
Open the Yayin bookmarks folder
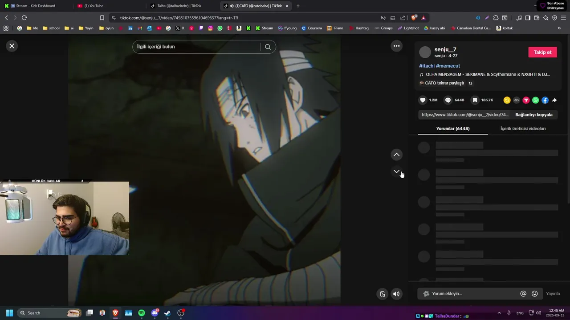coord(86,28)
